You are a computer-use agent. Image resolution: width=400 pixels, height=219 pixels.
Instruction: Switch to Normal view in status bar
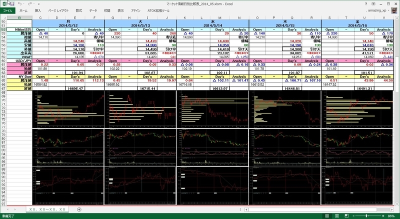[x=327, y=216]
